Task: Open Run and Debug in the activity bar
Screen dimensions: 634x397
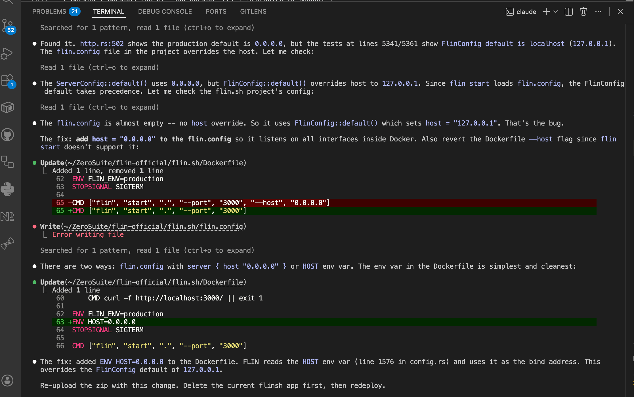Action: (x=8, y=53)
